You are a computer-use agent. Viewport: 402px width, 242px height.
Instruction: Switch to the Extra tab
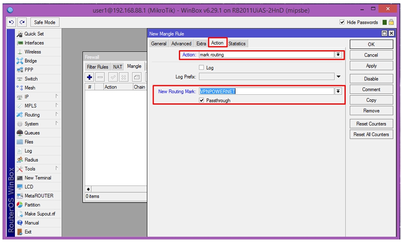(201, 43)
